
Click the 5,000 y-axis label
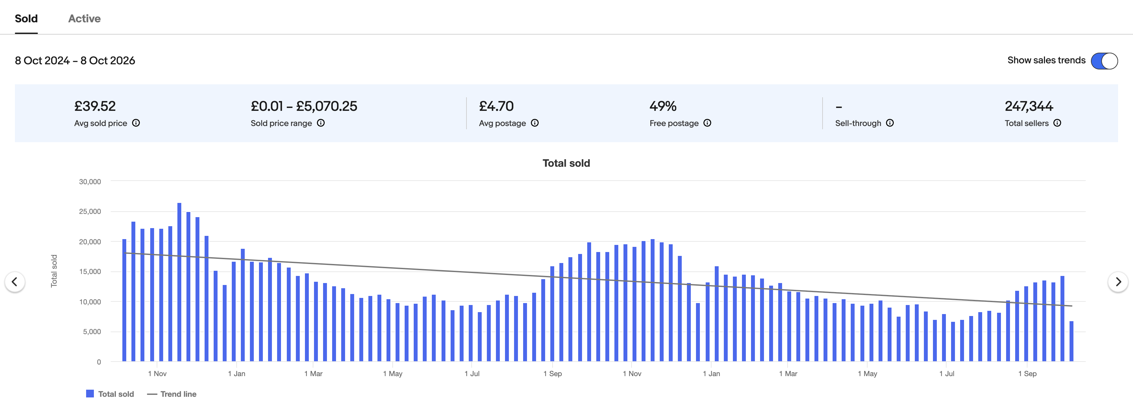pyautogui.click(x=92, y=332)
